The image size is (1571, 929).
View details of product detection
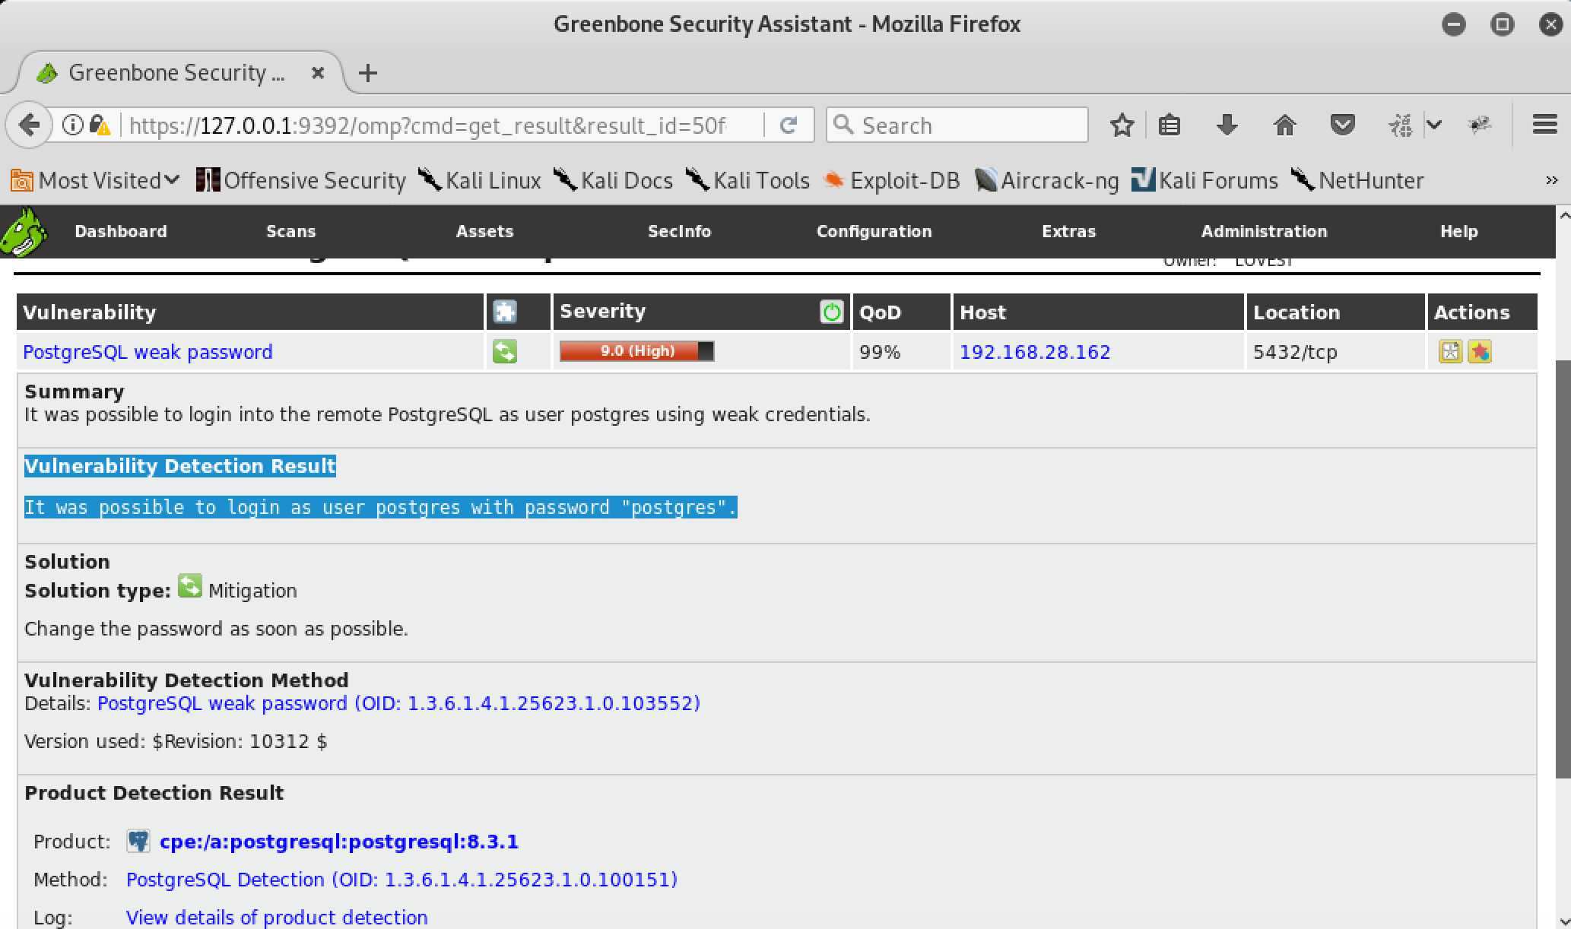click(x=277, y=918)
